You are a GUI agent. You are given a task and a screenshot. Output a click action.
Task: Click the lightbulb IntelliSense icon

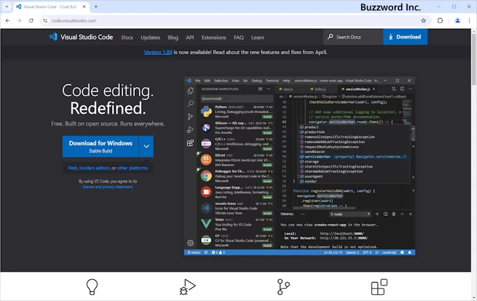point(92,287)
